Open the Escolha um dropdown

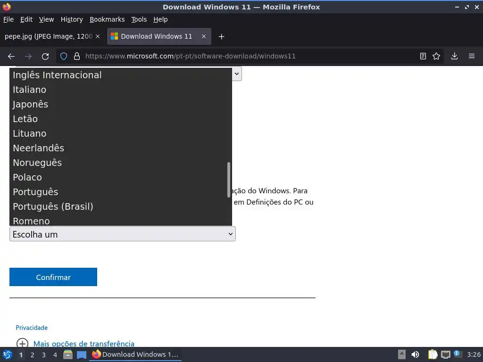coord(123,234)
